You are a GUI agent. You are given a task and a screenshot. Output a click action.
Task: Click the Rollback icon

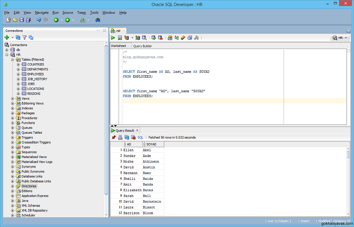160,38
